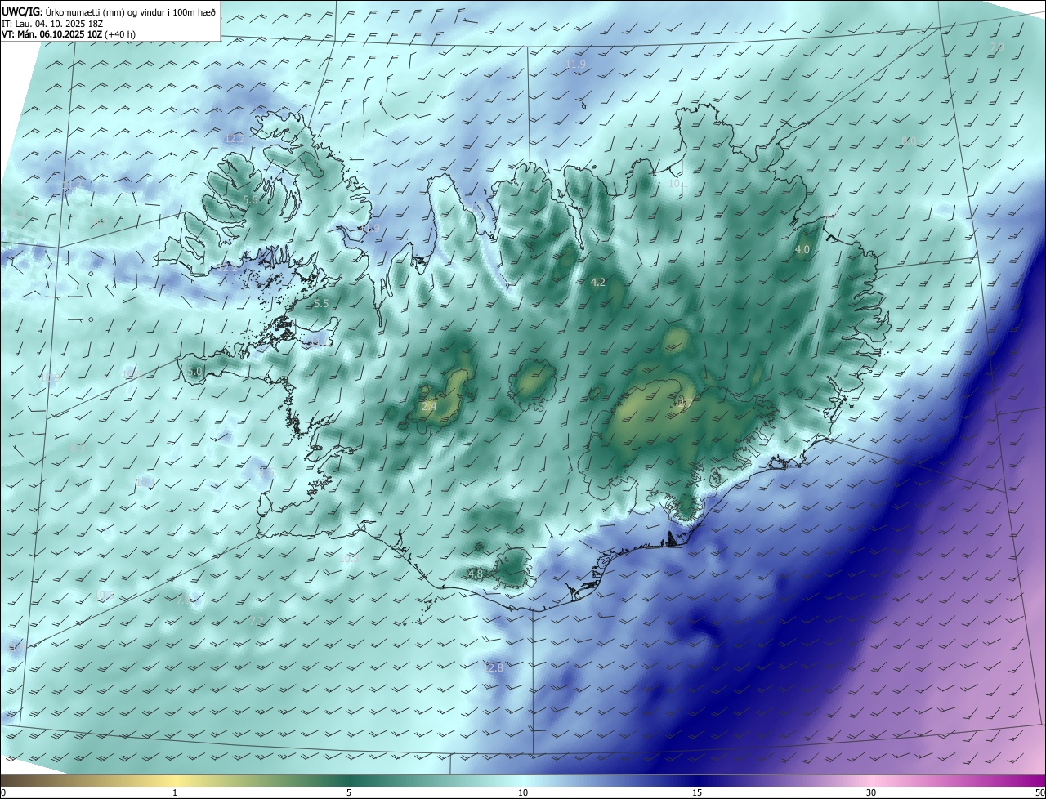Click the 7.8 value over the sea
The width and height of the screenshot is (1046, 799).
[185, 599]
